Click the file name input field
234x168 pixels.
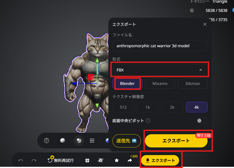coord(160,46)
